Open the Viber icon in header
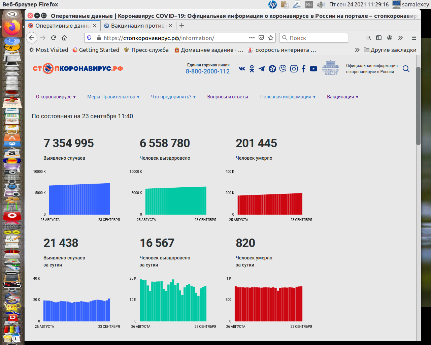431x345 pixels. pos(283,69)
